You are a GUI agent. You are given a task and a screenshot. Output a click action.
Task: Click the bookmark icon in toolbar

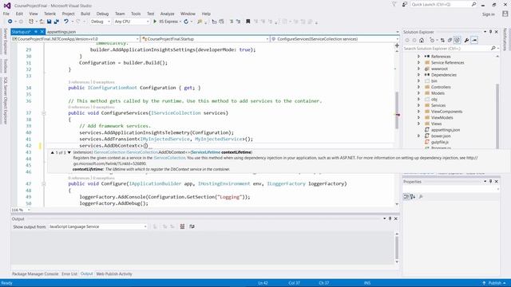pos(248,22)
